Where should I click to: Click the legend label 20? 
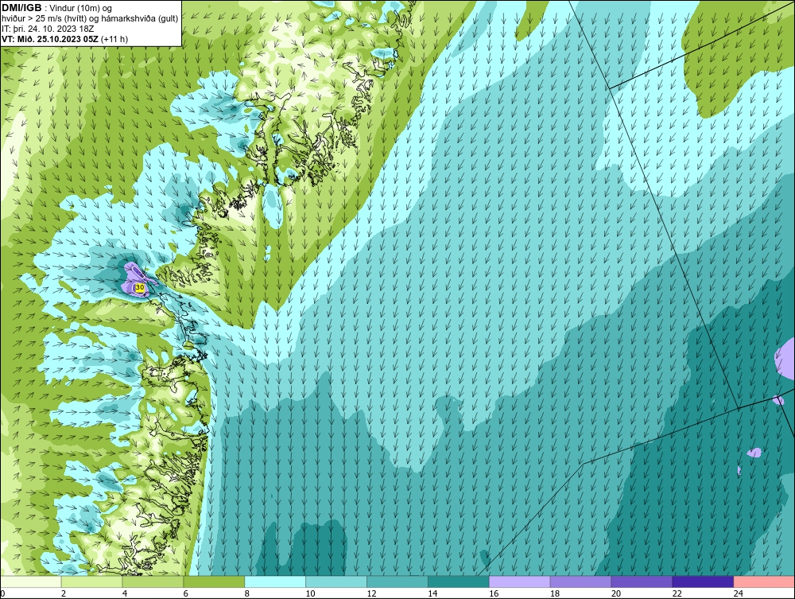616,593
